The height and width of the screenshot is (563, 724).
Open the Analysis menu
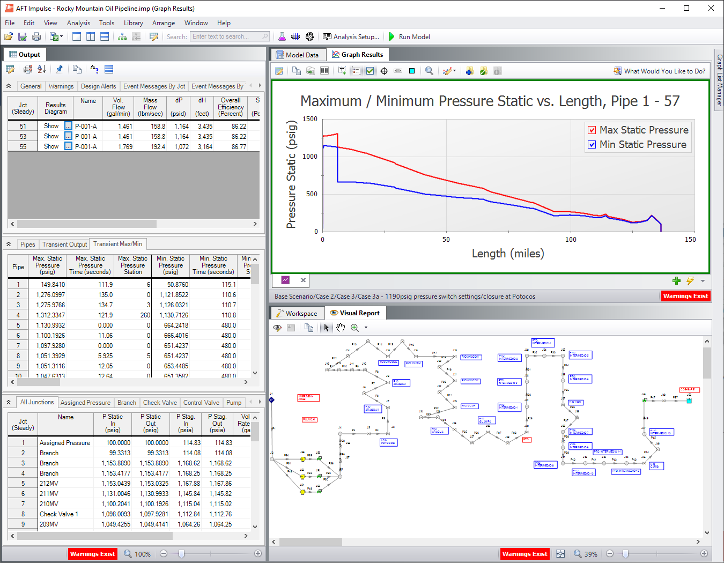(x=78, y=23)
